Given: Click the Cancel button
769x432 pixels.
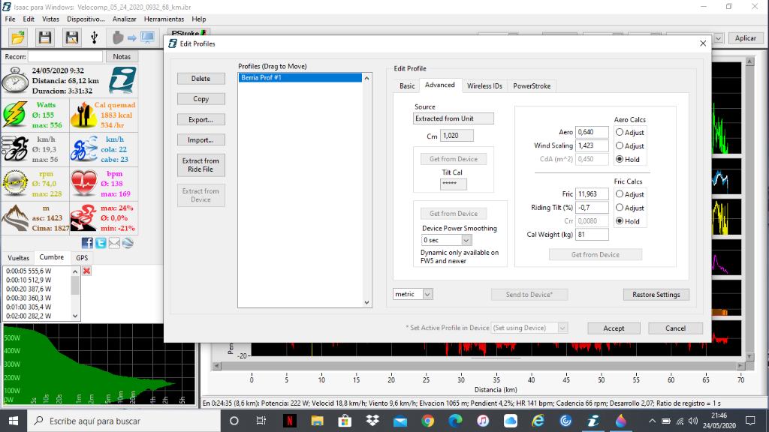Looking at the screenshot, I should pos(675,328).
